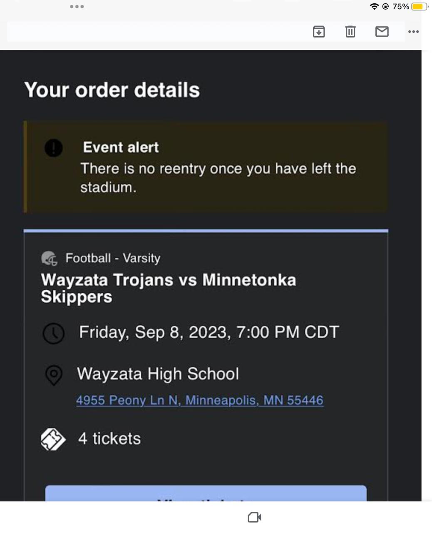This screenshot has width=432, height=533.
Task: Open the 4955 Peony Ln N address link
Action: (x=199, y=400)
